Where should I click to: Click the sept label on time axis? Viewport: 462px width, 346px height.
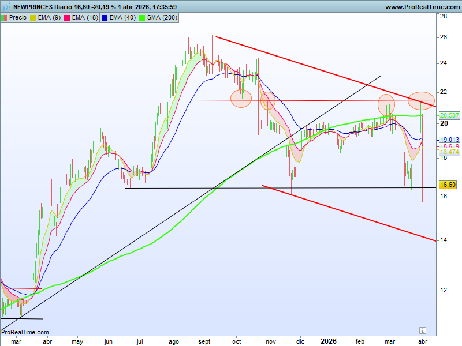click(x=204, y=341)
